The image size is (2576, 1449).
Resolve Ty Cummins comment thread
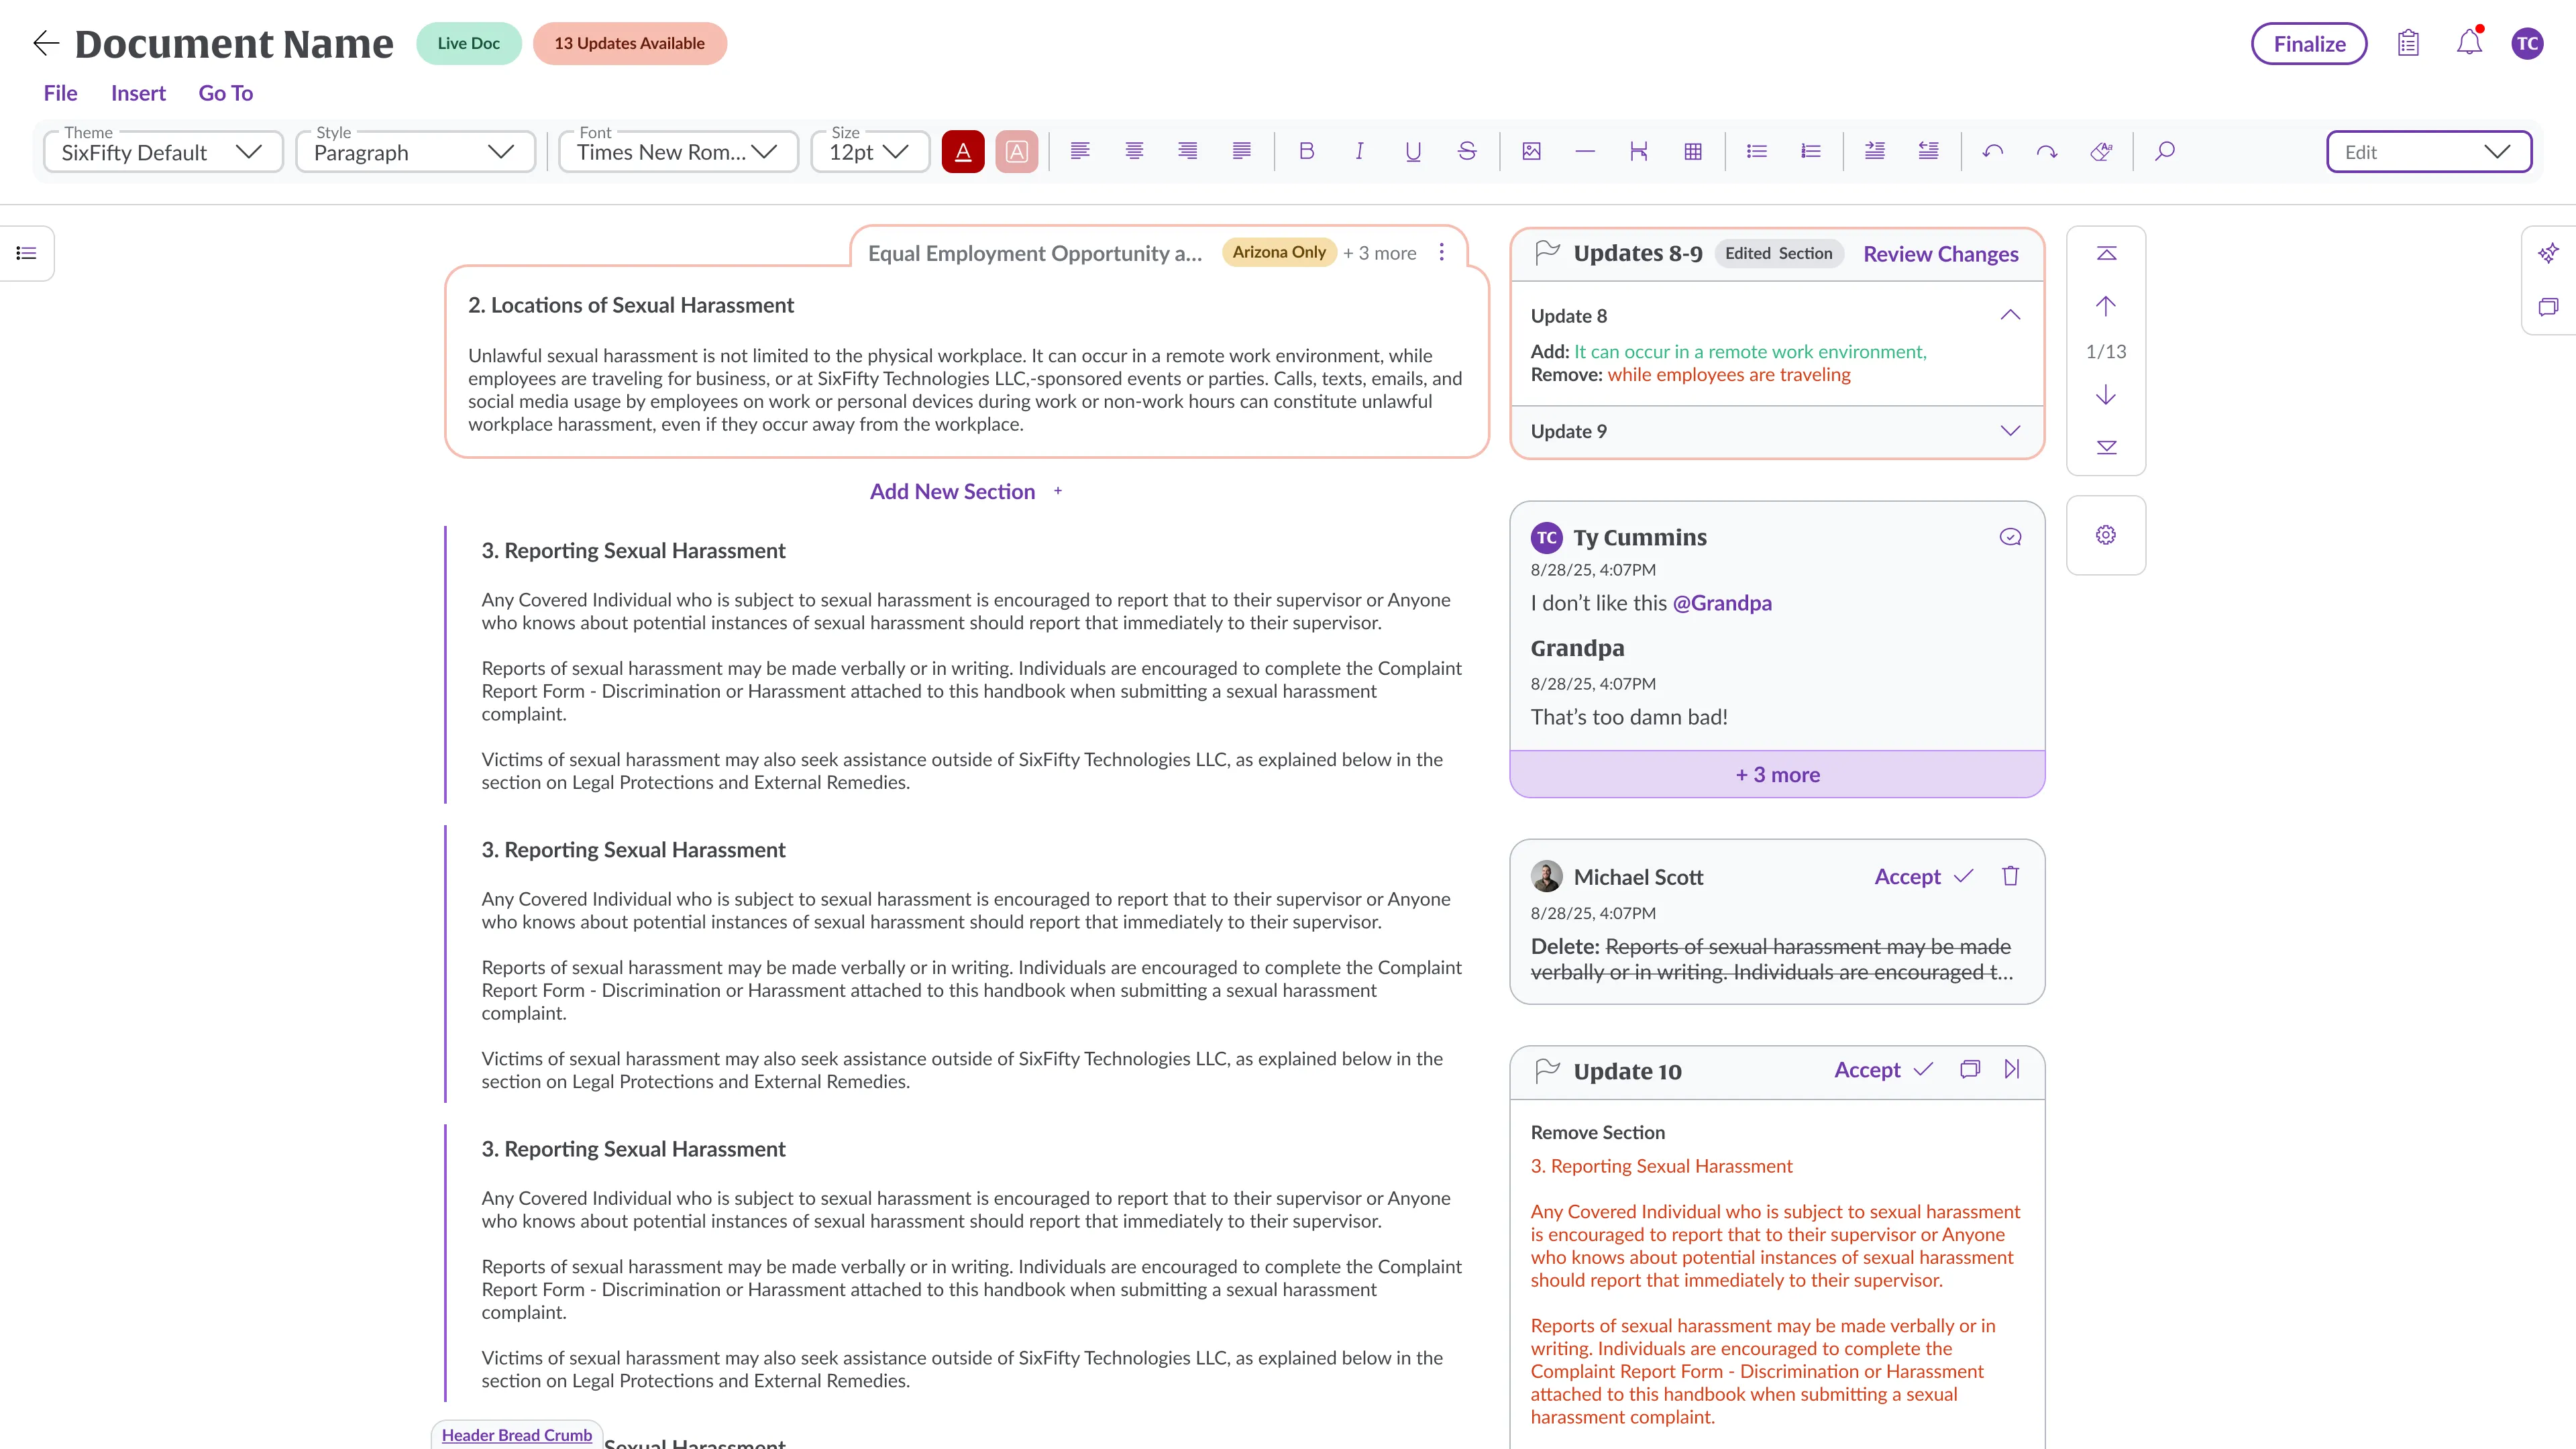[x=2010, y=537]
